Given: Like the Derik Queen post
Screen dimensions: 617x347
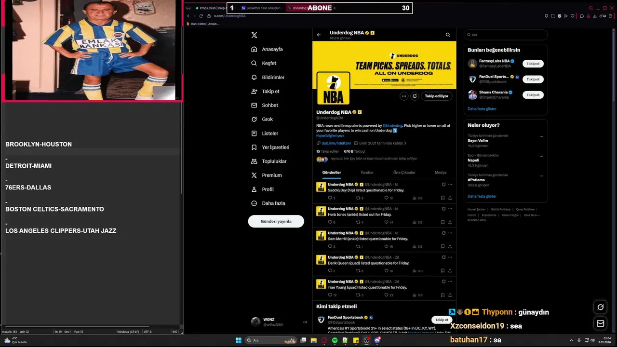Looking at the screenshot, I should point(387,270).
